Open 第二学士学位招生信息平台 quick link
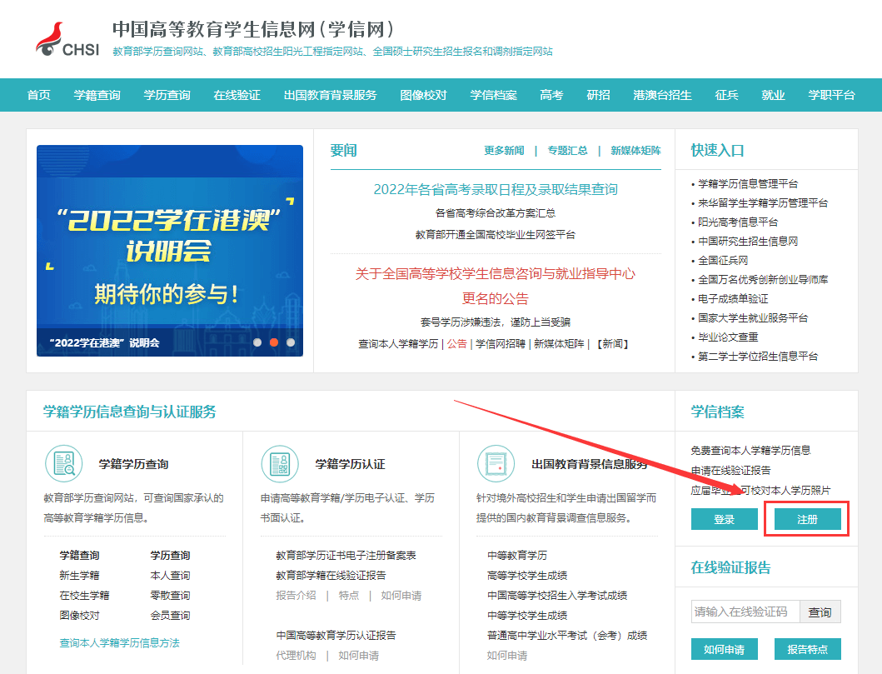The height and width of the screenshot is (674, 882). coord(758,356)
